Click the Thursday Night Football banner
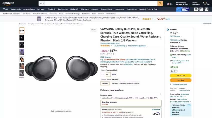 (183, 9)
